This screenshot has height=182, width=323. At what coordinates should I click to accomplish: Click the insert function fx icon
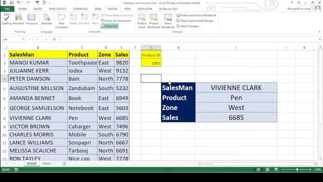pyautogui.click(x=54, y=39)
